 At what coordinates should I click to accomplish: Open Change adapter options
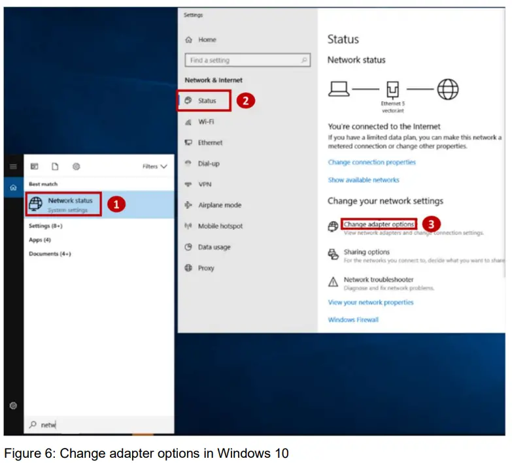tap(379, 225)
